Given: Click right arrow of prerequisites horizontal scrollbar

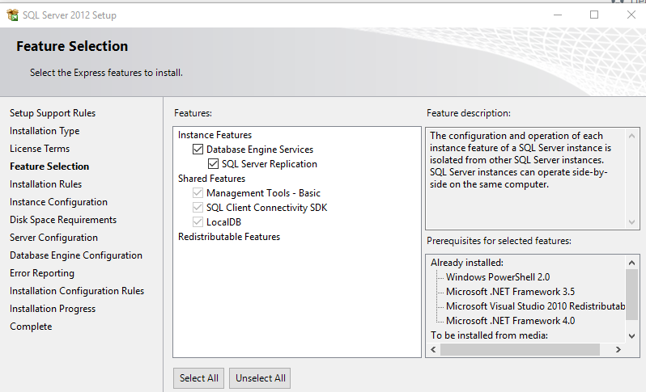Looking at the screenshot, I should 617,350.
